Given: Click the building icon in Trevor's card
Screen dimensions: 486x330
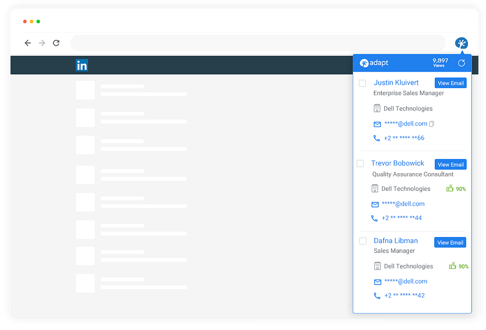Looking at the screenshot, I should coord(375,189).
